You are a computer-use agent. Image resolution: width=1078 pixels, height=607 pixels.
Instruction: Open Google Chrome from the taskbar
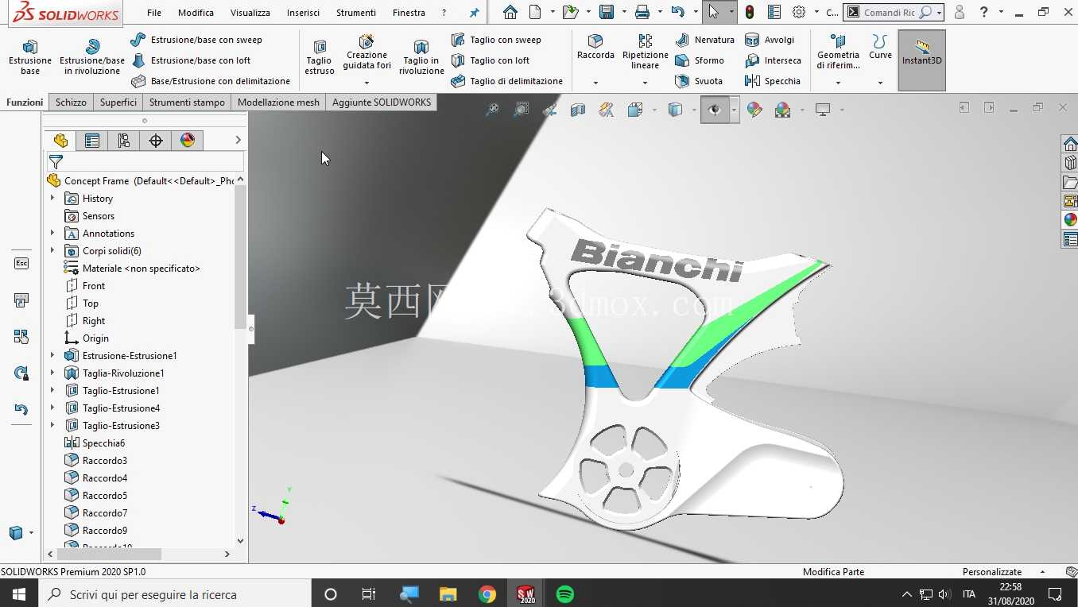point(487,594)
